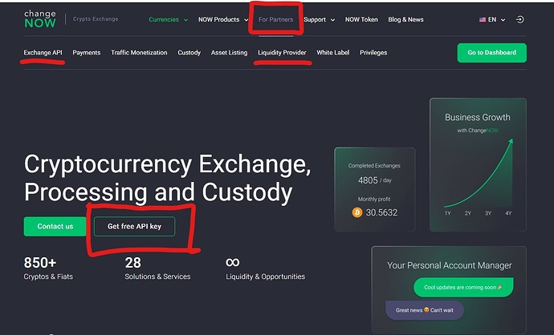
Task: Click the Completed Exchanges stats card
Action: [374, 189]
